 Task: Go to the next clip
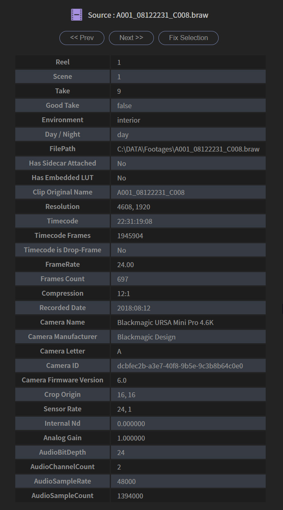(131, 38)
